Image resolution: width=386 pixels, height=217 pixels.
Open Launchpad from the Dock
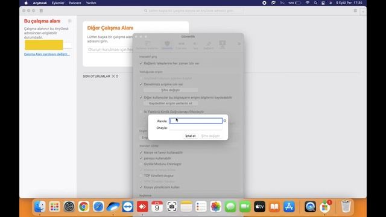54,206
